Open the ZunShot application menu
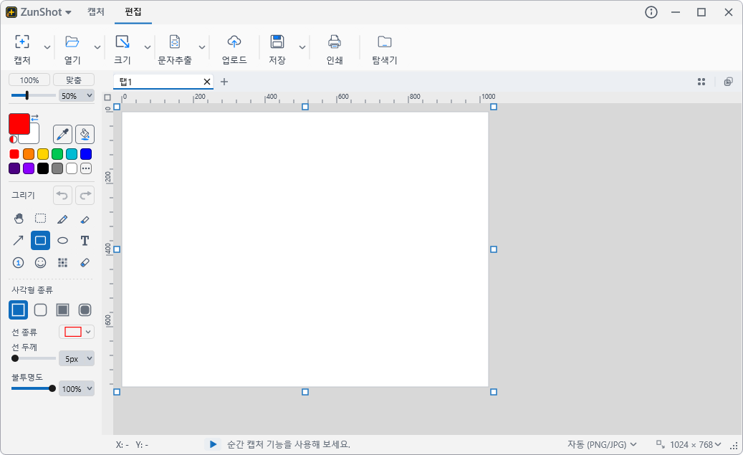Viewport: 743px width, 455px height. pyautogui.click(x=39, y=12)
